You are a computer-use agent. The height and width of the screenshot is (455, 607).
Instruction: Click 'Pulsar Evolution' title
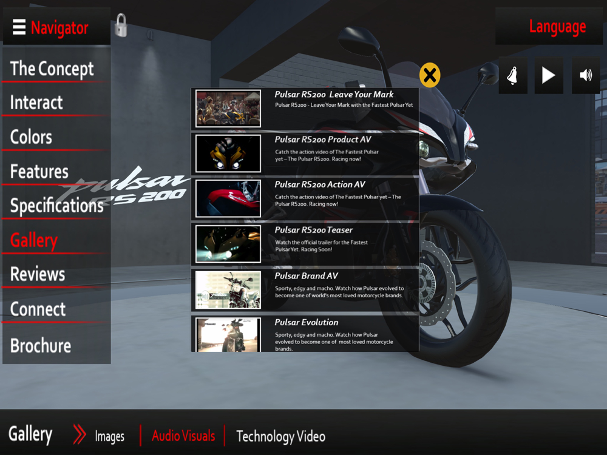pyautogui.click(x=306, y=322)
